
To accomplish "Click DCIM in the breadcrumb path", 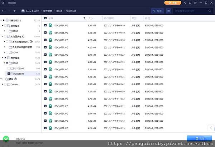I will [59, 11].
